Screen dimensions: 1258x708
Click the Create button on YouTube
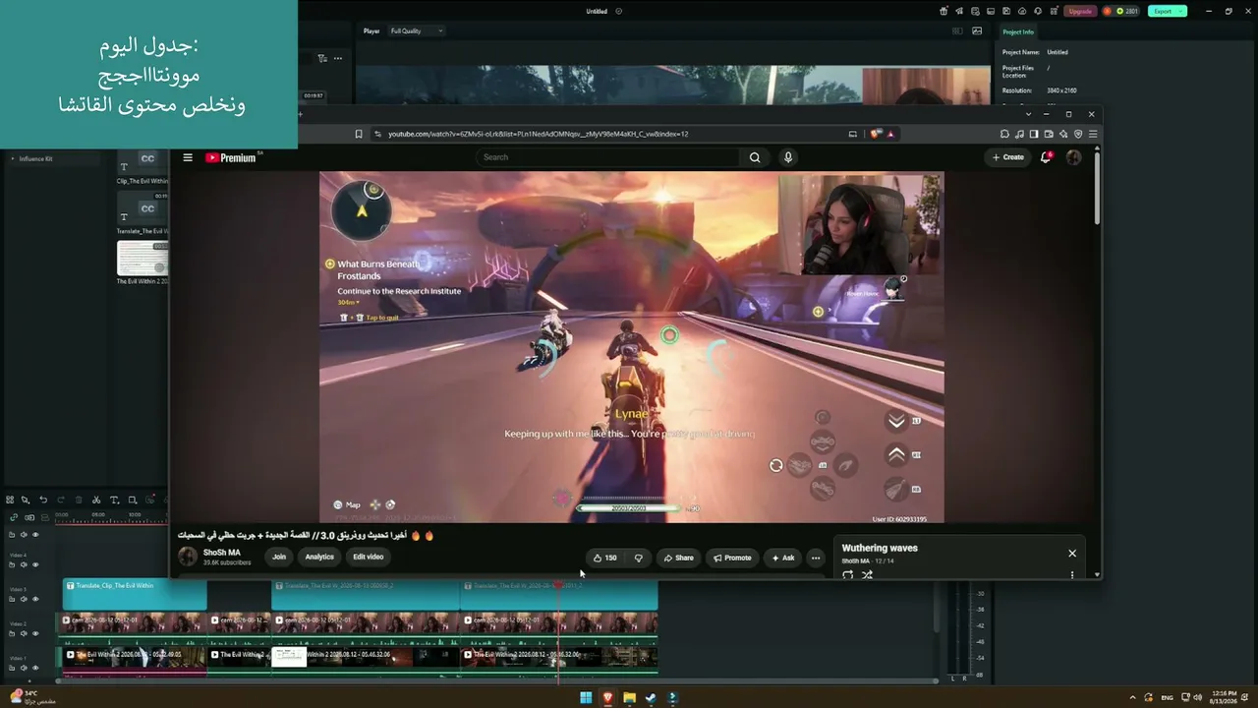pos(1008,157)
